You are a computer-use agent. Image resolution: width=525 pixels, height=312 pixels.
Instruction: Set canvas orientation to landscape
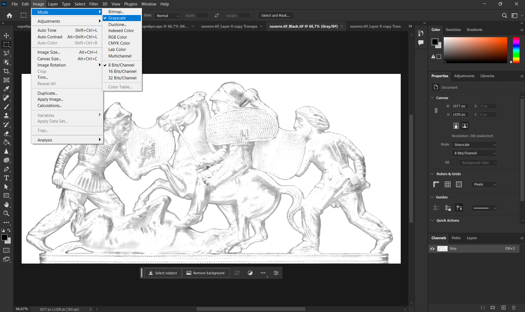[x=465, y=126]
